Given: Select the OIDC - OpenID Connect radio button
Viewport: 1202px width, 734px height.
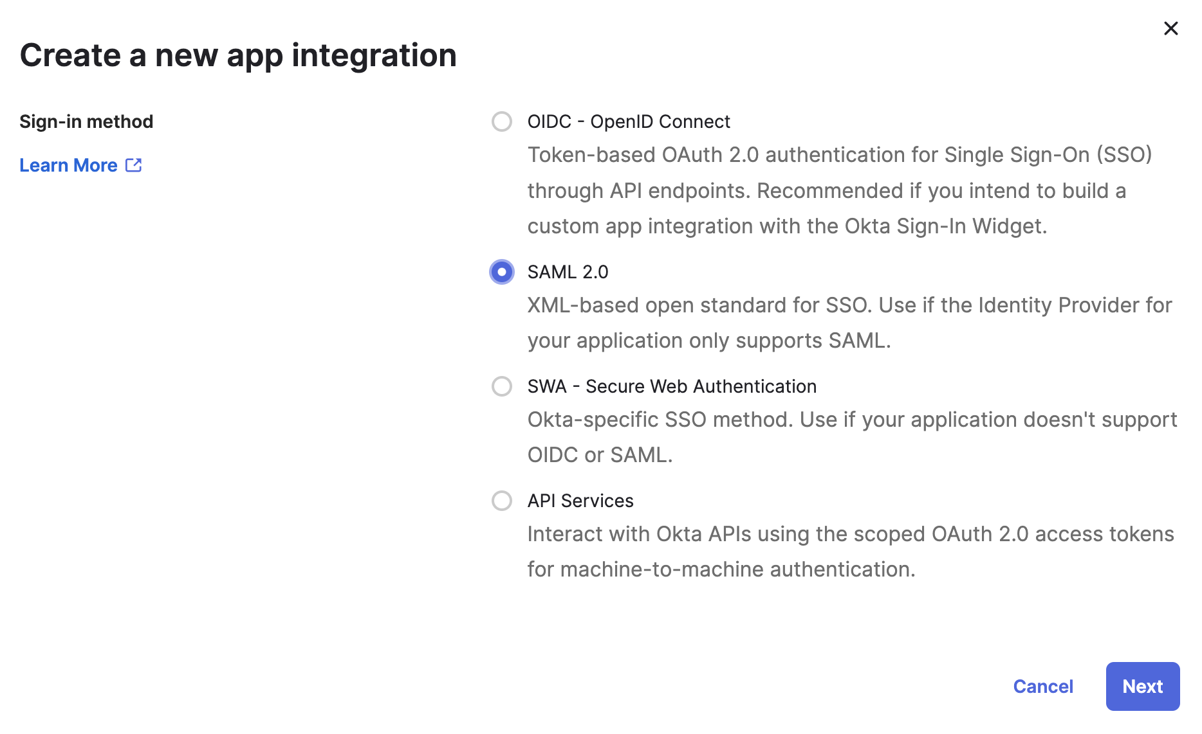Looking at the screenshot, I should tap(502, 121).
